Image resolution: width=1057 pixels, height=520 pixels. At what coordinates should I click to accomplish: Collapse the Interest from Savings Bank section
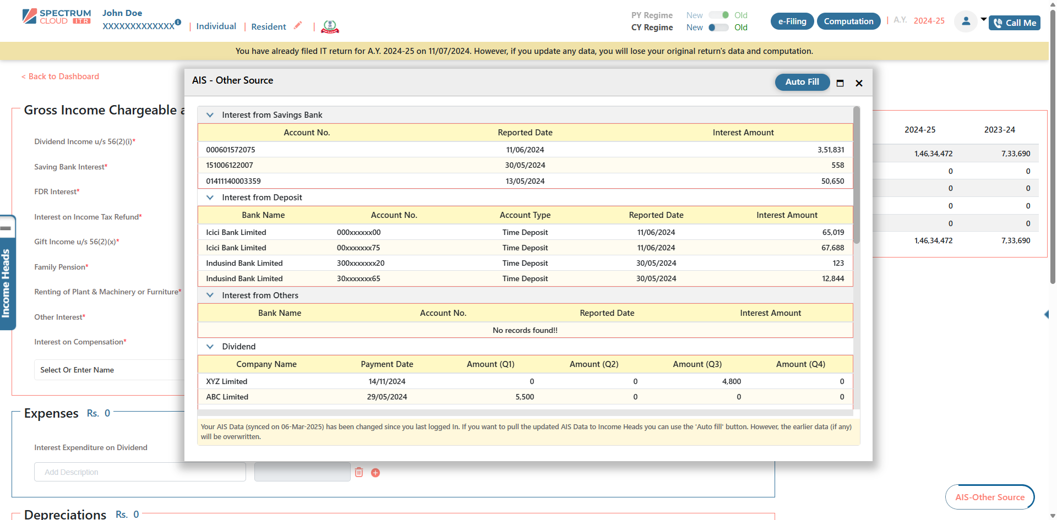[x=210, y=115]
